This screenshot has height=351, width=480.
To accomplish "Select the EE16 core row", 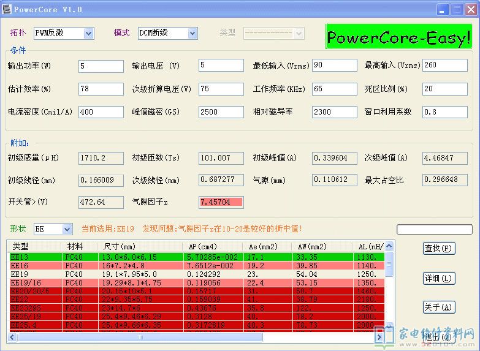I will pos(197,266).
